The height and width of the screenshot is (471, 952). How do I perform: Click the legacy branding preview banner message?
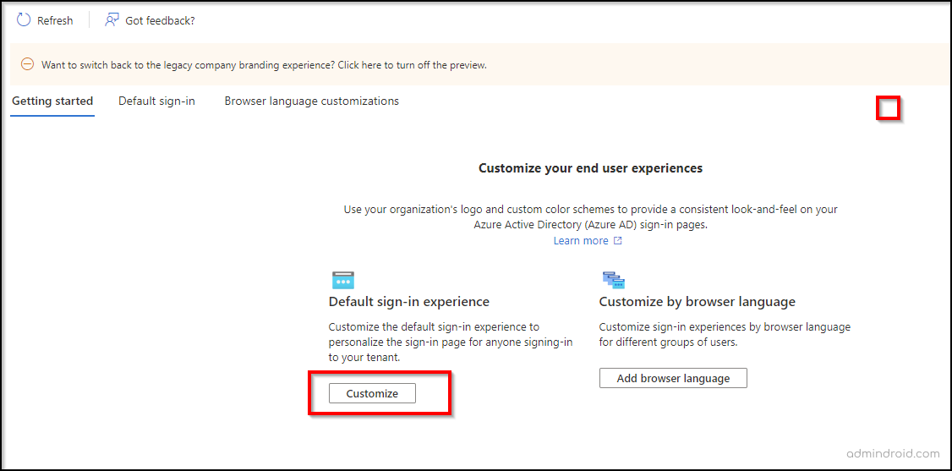[x=264, y=64]
